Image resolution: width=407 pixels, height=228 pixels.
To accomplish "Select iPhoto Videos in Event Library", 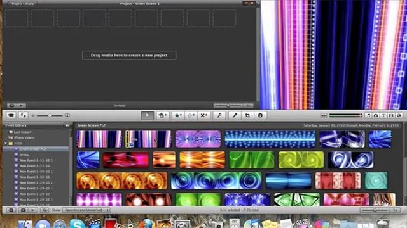I will click(x=24, y=138).
